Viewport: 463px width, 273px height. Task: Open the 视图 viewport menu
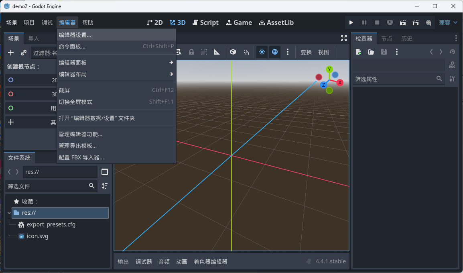324,52
